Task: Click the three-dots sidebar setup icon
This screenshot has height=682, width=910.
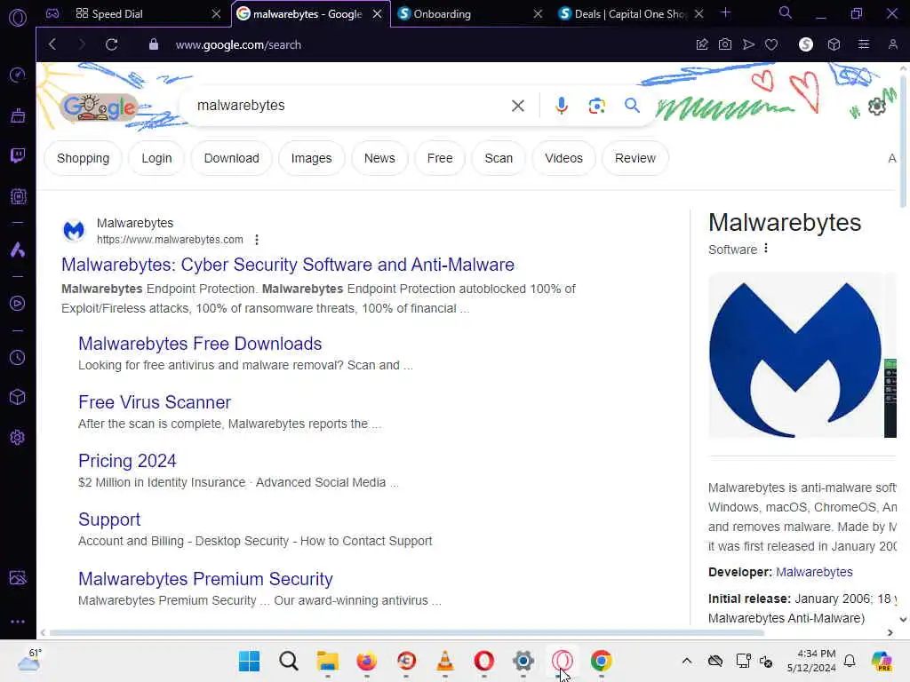Action: click(x=18, y=621)
